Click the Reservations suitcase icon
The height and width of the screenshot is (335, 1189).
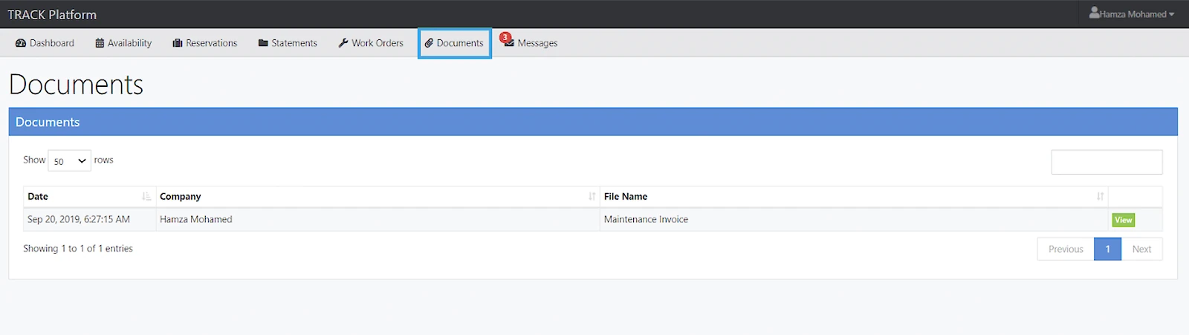[x=178, y=43]
